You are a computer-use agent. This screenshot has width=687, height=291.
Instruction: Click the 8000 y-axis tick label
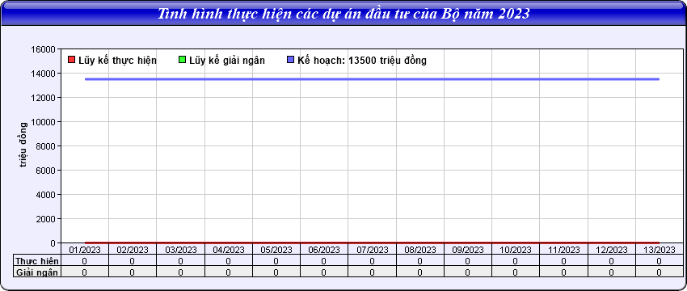(46, 146)
